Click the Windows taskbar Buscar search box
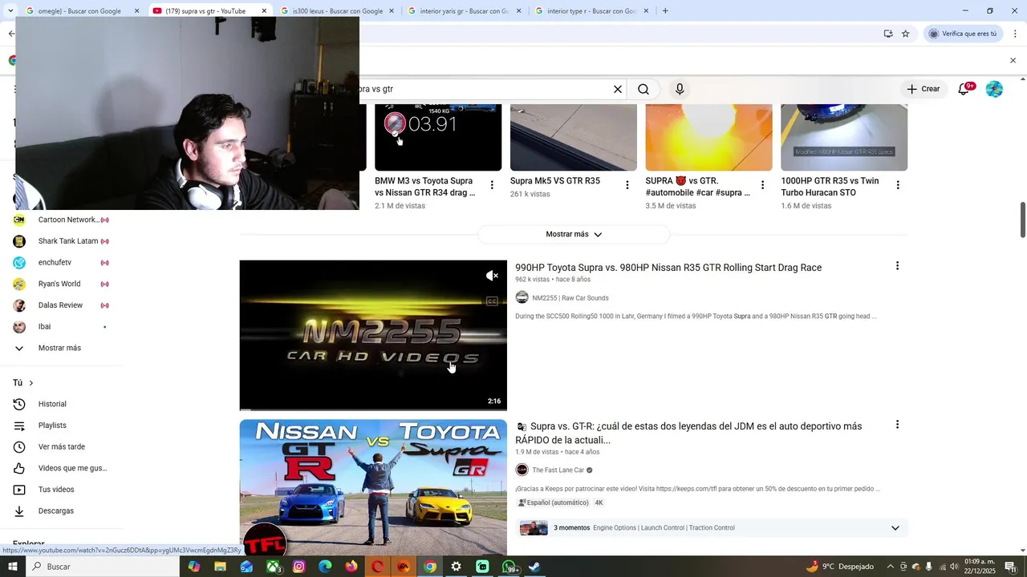 tap(103, 567)
